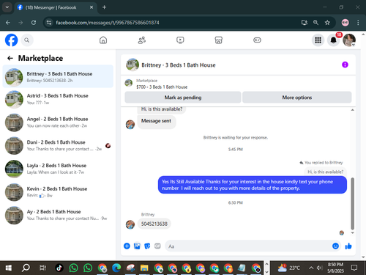The width and height of the screenshot is (366, 275).
Task: Click the plus icon for more actions
Action: pos(127,246)
